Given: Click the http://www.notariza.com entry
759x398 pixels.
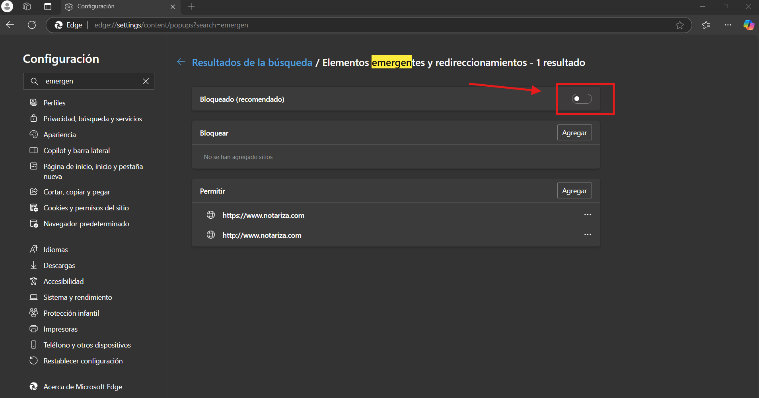Looking at the screenshot, I should coord(262,235).
